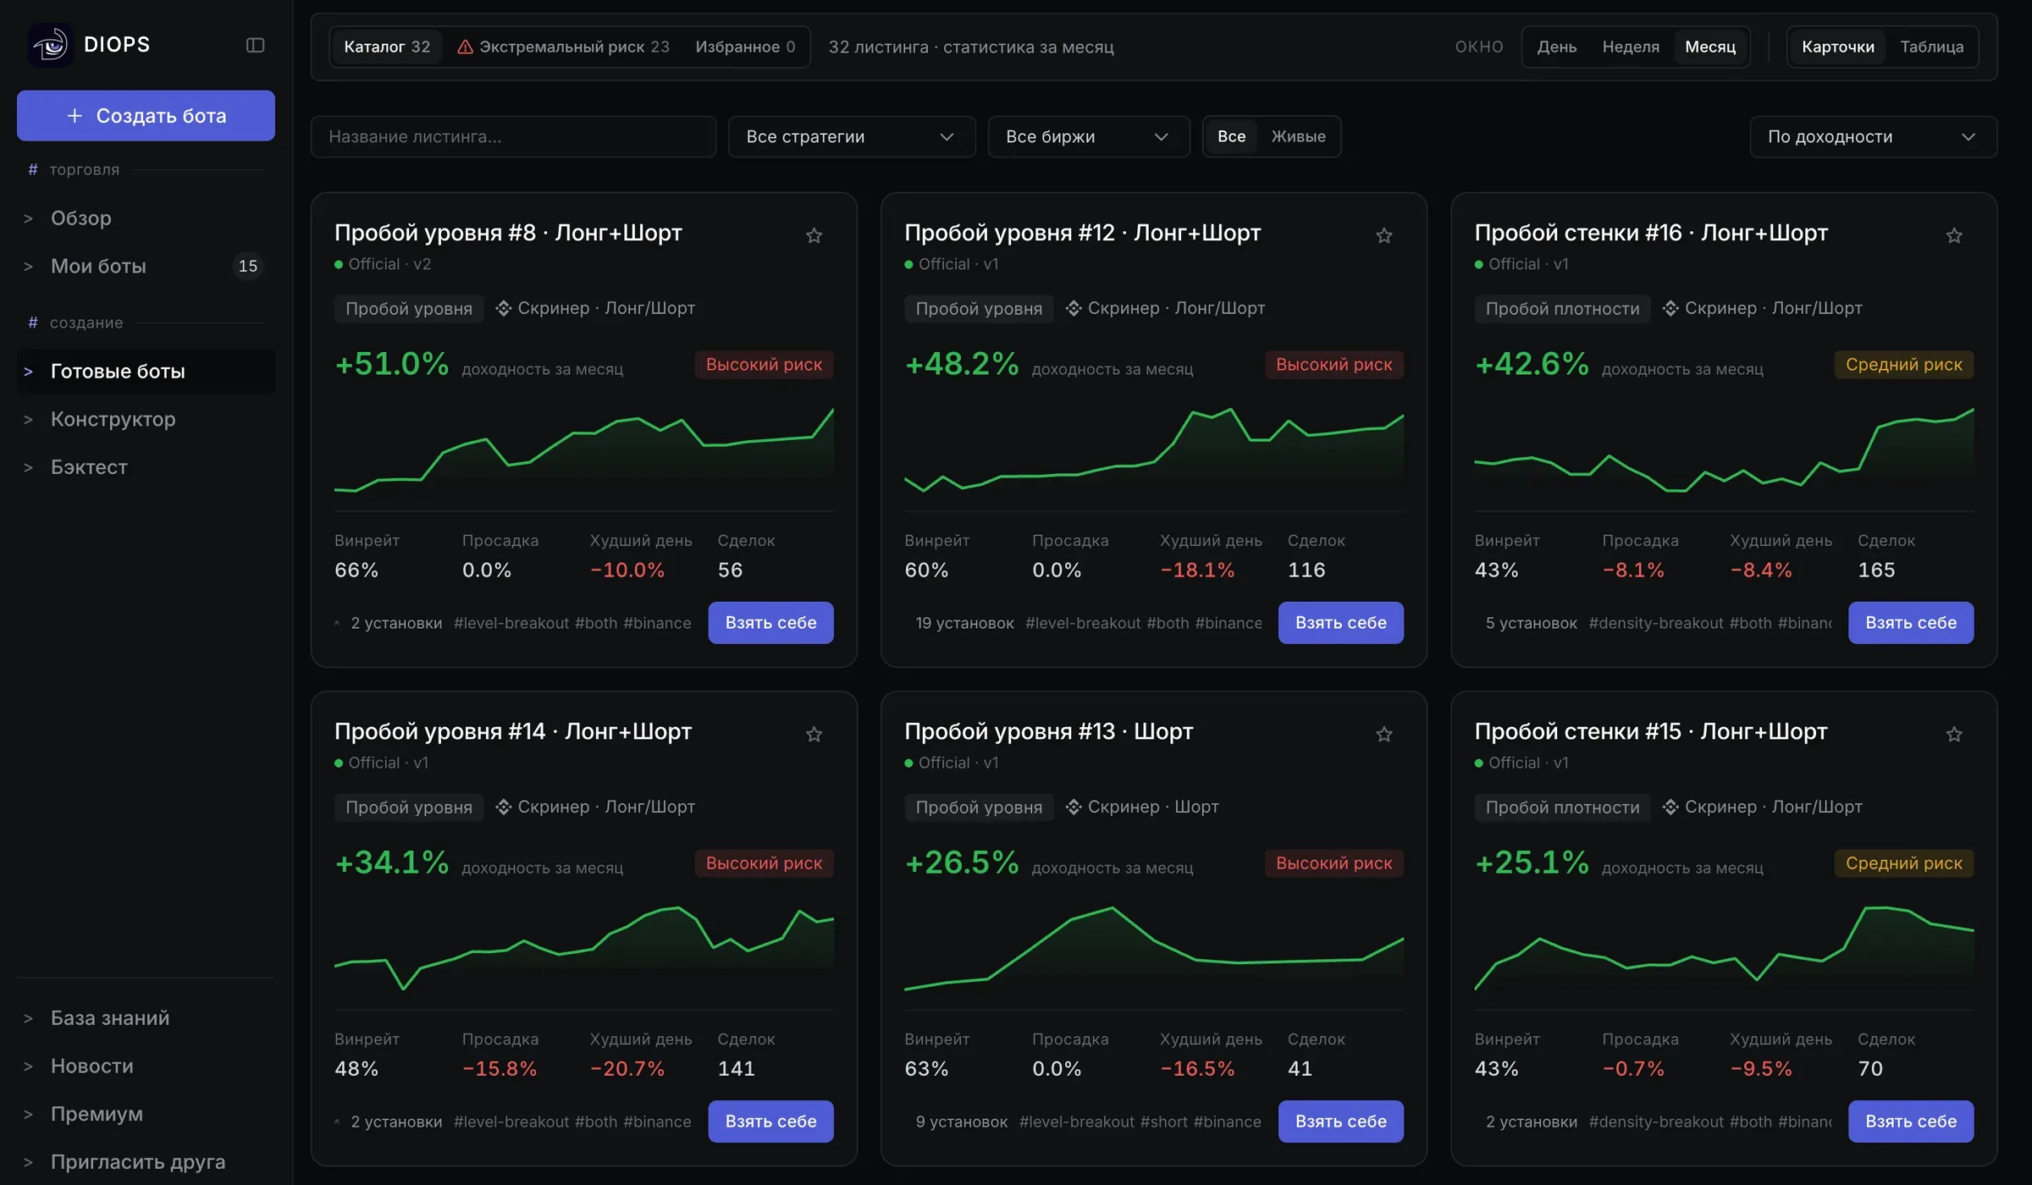Click the Экстремальный риск warning triangle icon

point(465,47)
